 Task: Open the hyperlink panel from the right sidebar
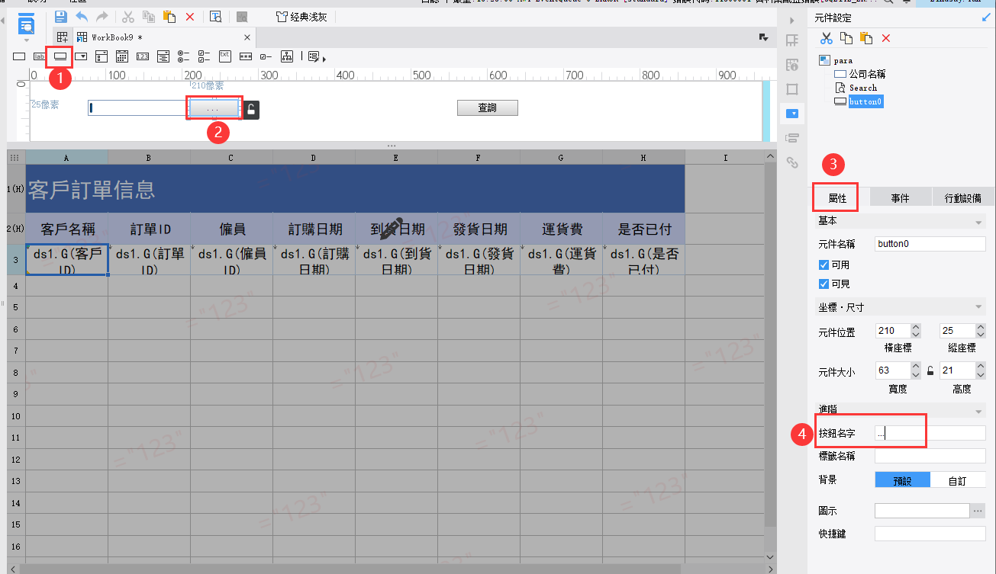pos(792,162)
